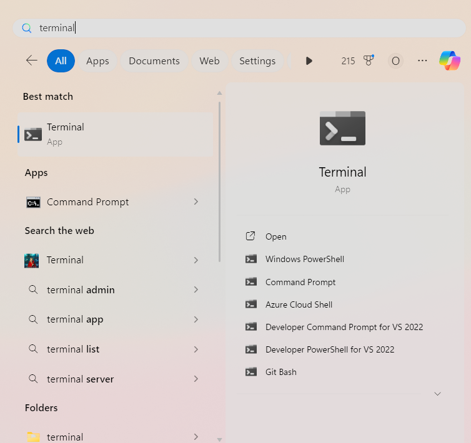Viewport: 471px width, 443px height.
Task: Click the Azure Cloud Shell icon
Action: click(x=251, y=304)
